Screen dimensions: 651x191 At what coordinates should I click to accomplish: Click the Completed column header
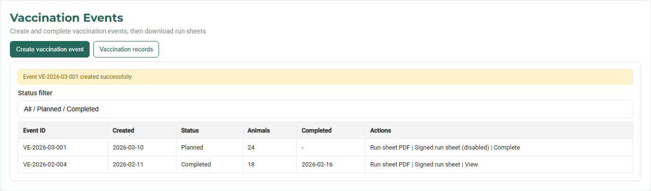[x=317, y=131]
